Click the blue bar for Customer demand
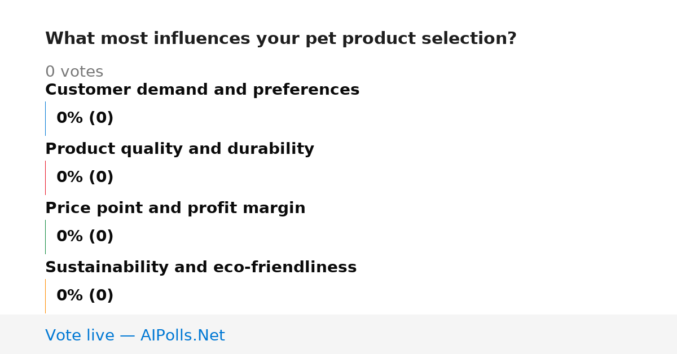677x354 pixels. click(45, 118)
